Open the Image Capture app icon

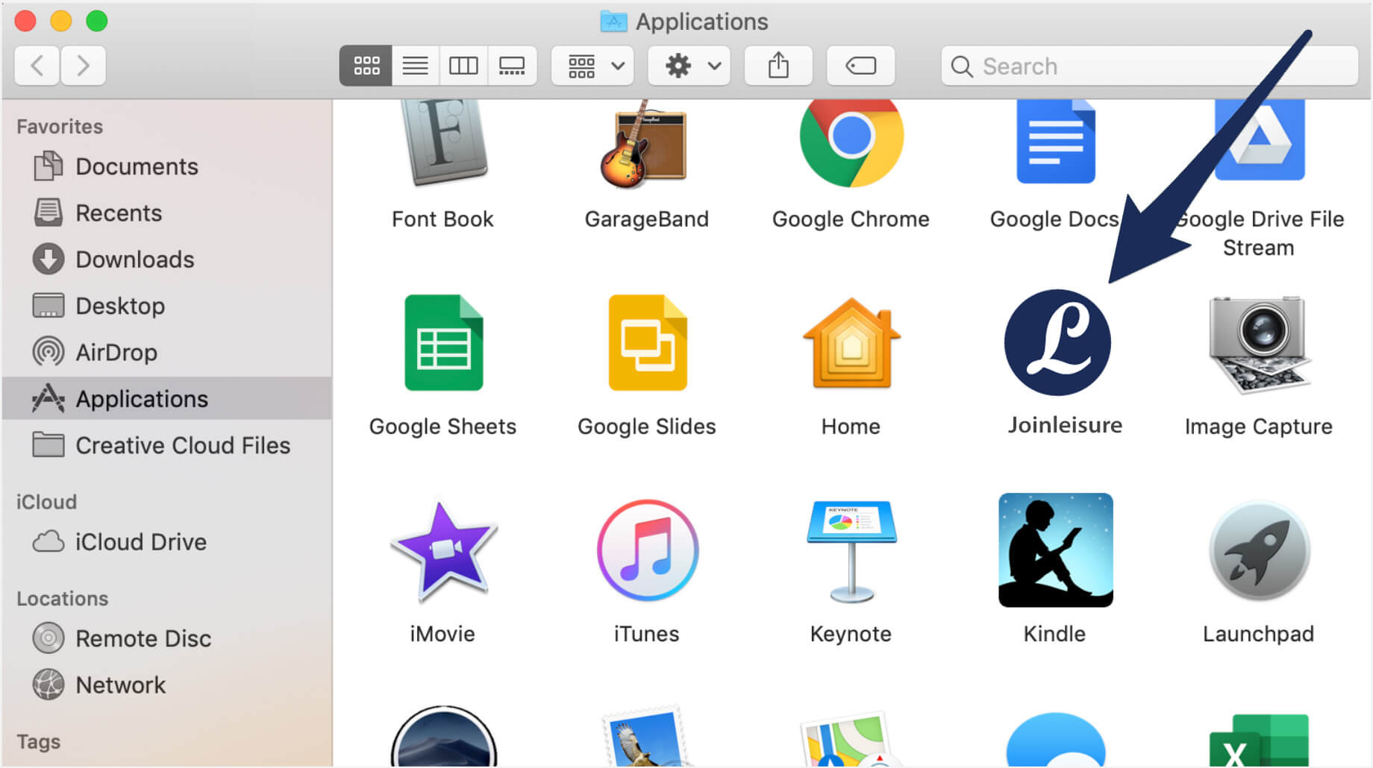coord(1260,344)
